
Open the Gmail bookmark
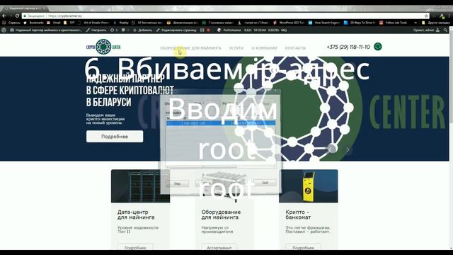[x=54, y=23]
